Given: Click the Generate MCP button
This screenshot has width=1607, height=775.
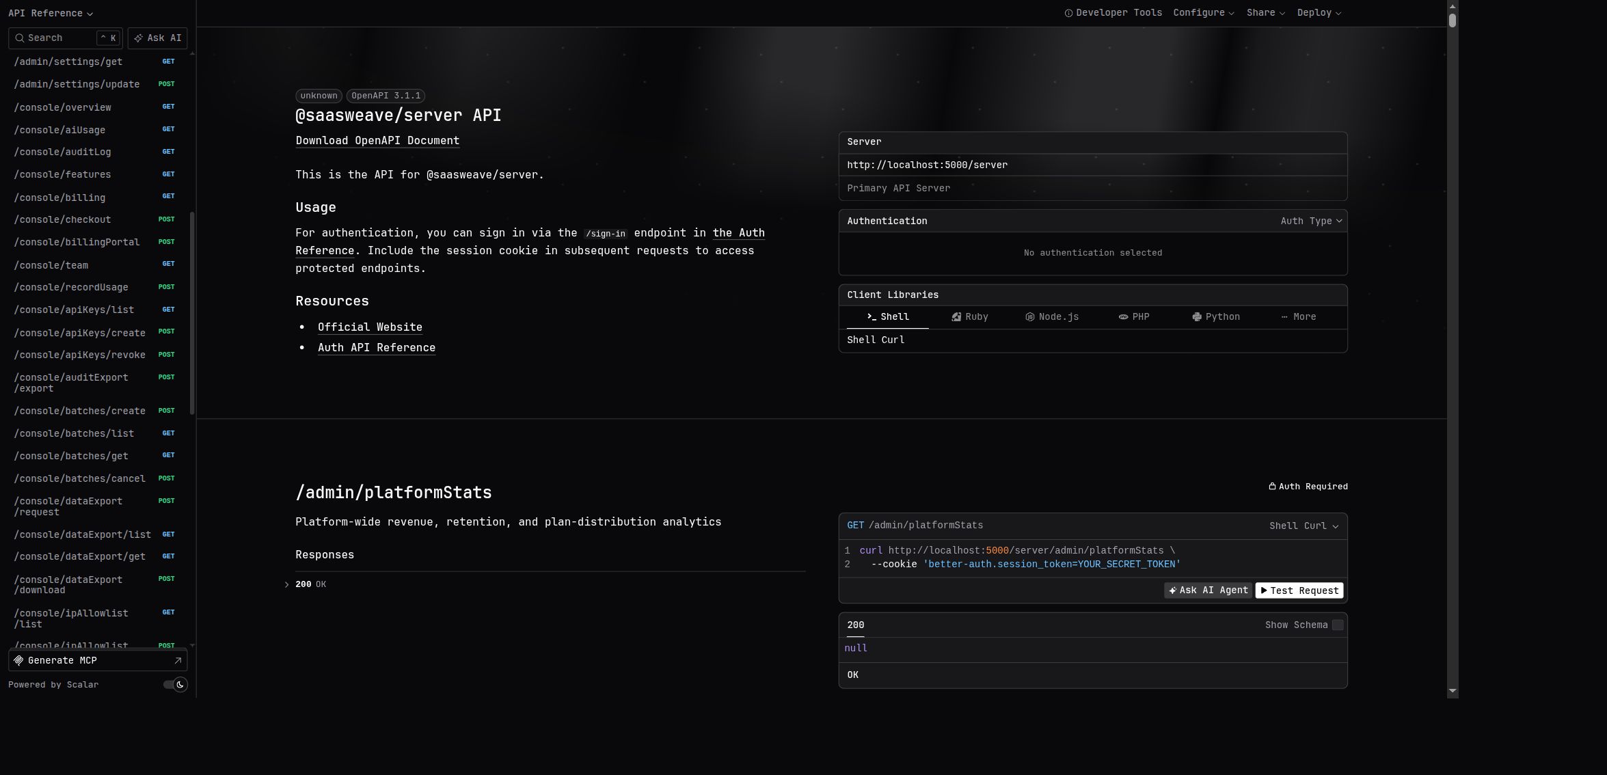Looking at the screenshot, I should 98,661.
